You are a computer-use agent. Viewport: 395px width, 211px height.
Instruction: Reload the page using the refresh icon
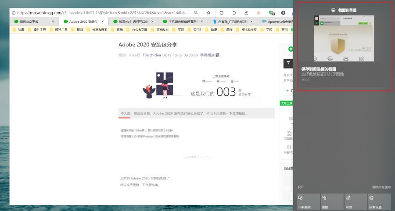pyautogui.click(x=222, y=13)
